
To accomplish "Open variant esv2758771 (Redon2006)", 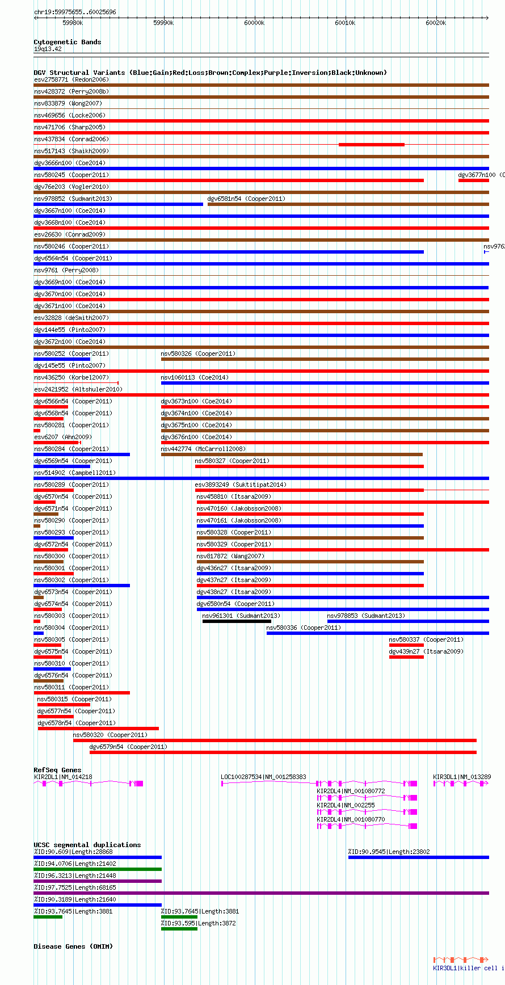I will (262, 85).
